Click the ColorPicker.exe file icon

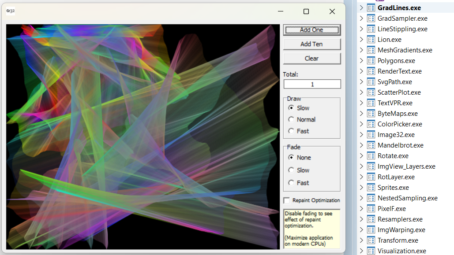coord(371,124)
